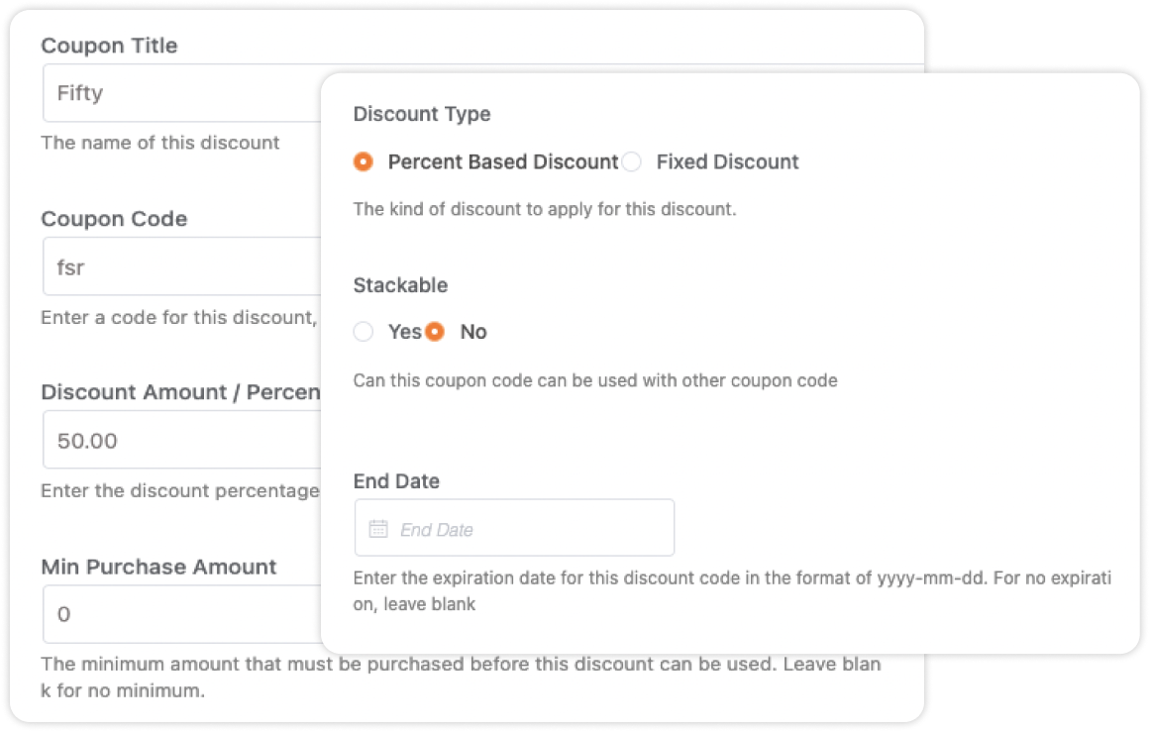1150x732 pixels.
Task: Select Percent Based Discount radio button
Action: tap(364, 161)
